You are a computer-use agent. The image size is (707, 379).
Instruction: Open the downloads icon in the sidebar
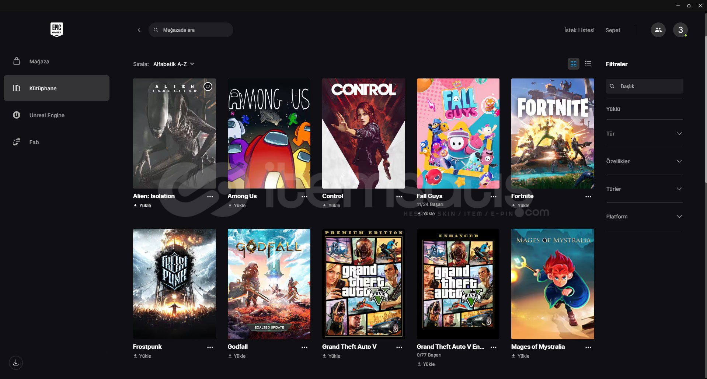coord(16,363)
